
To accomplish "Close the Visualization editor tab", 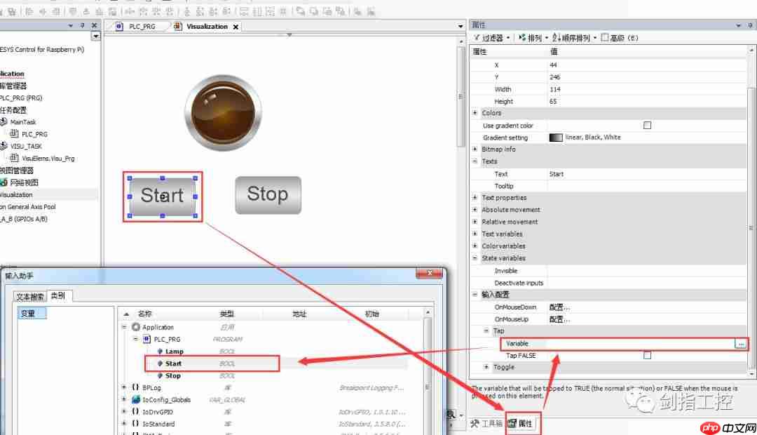I will [x=236, y=27].
